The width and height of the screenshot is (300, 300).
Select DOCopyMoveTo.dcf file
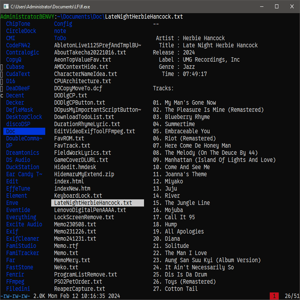coord(78,88)
